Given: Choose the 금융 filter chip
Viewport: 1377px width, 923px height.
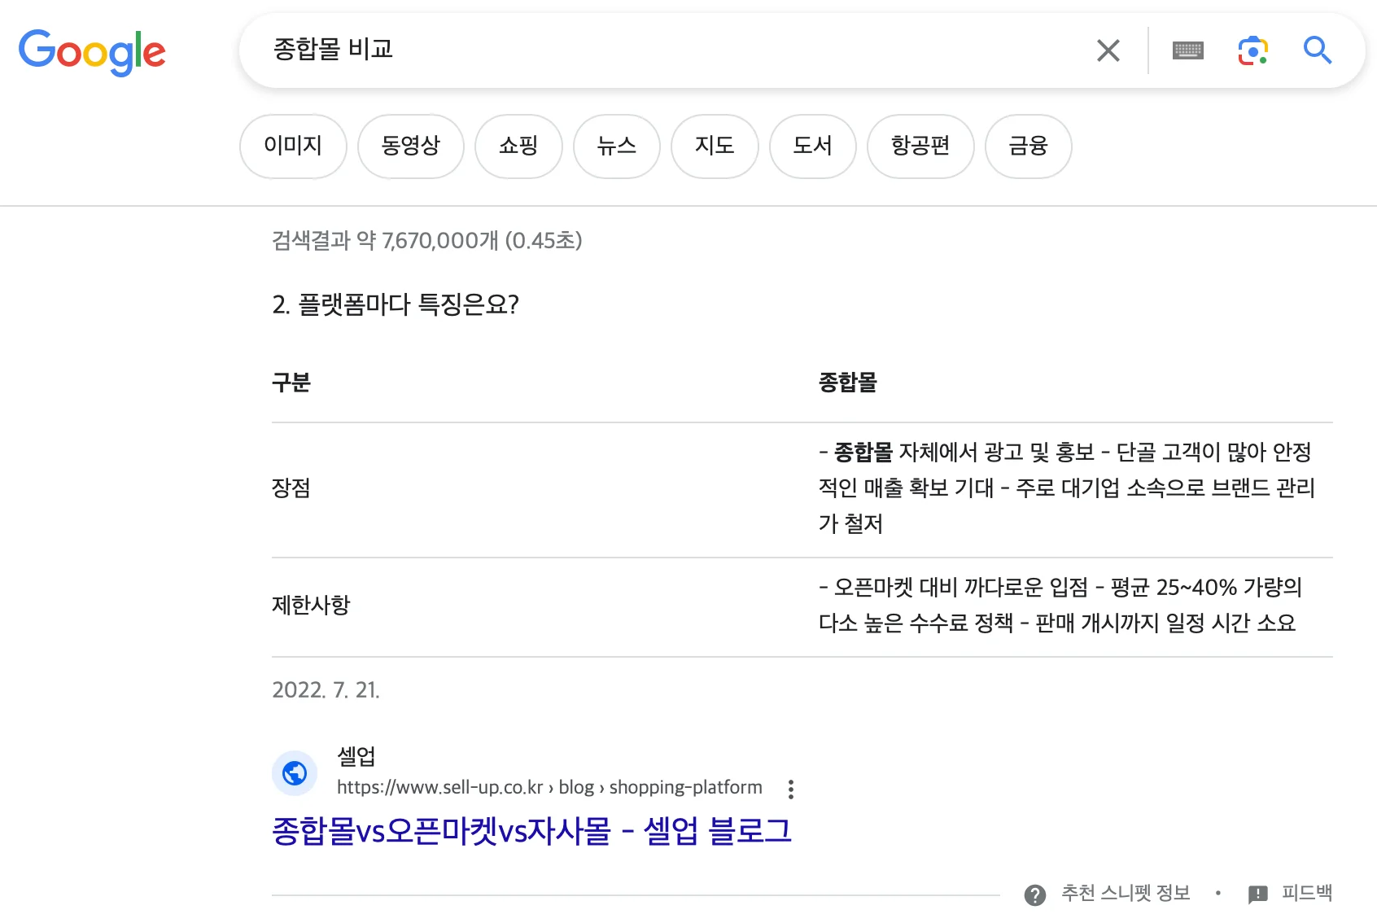Looking at the screenshot, I should [x=1028, y=146].
